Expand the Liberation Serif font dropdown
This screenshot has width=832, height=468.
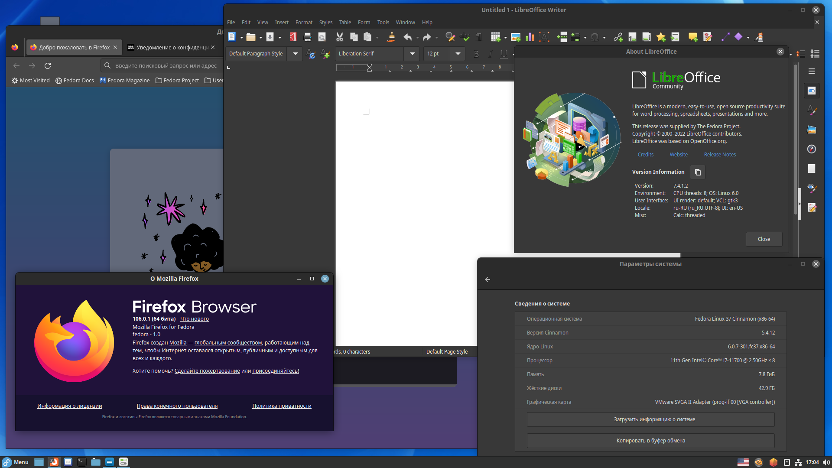pos(412,54)
